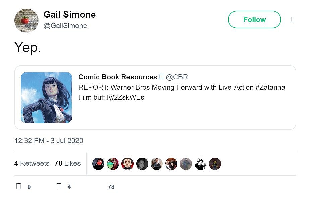View the 78 Likes list
Viewport: 310px width, 199px height.
[67, 163]
